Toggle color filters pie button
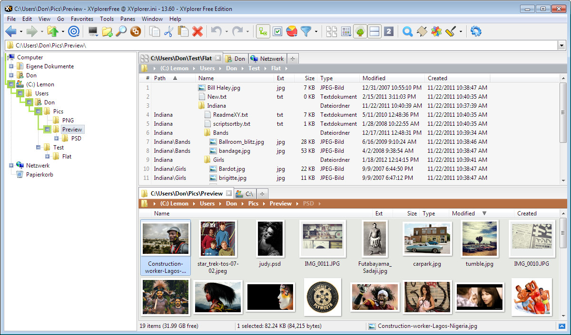 tap(292, 32)
